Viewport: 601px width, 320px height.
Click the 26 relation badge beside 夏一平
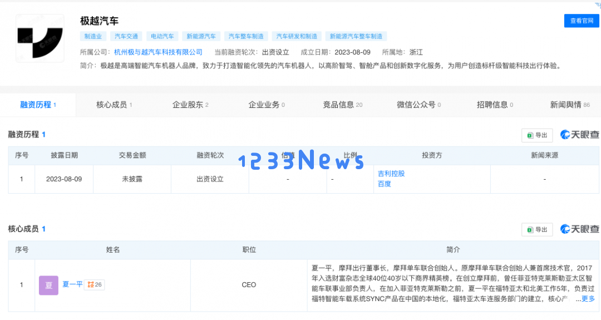[95, 285]
